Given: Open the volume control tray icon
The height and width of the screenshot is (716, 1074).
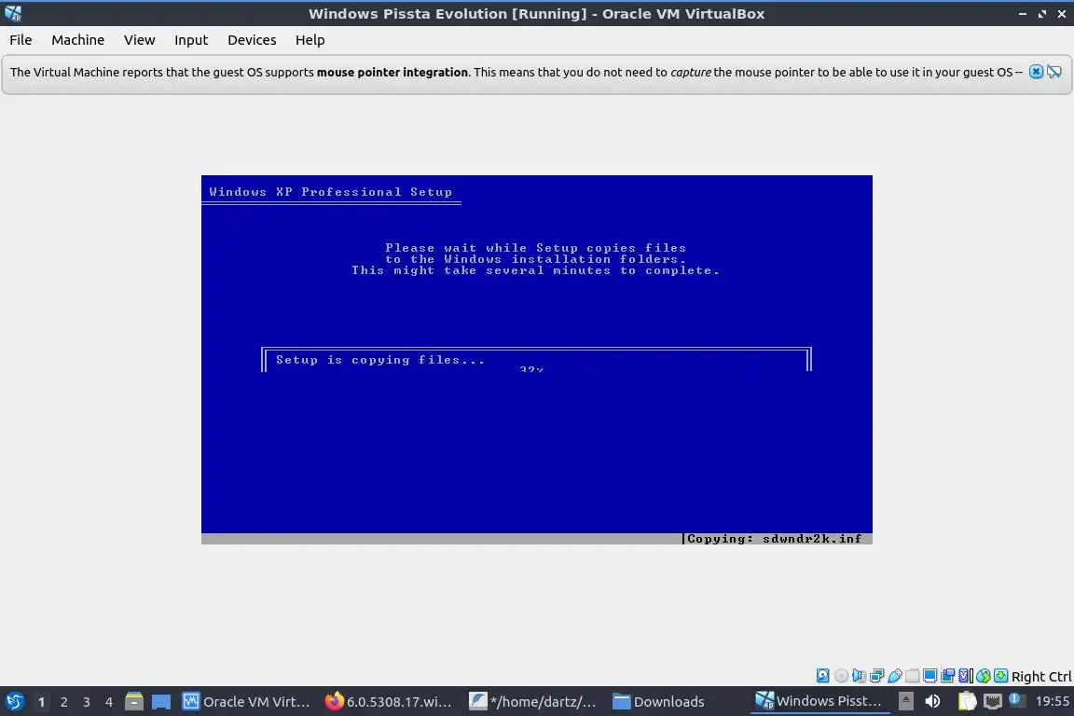Looking at the screenshot, I should [932, 701].
